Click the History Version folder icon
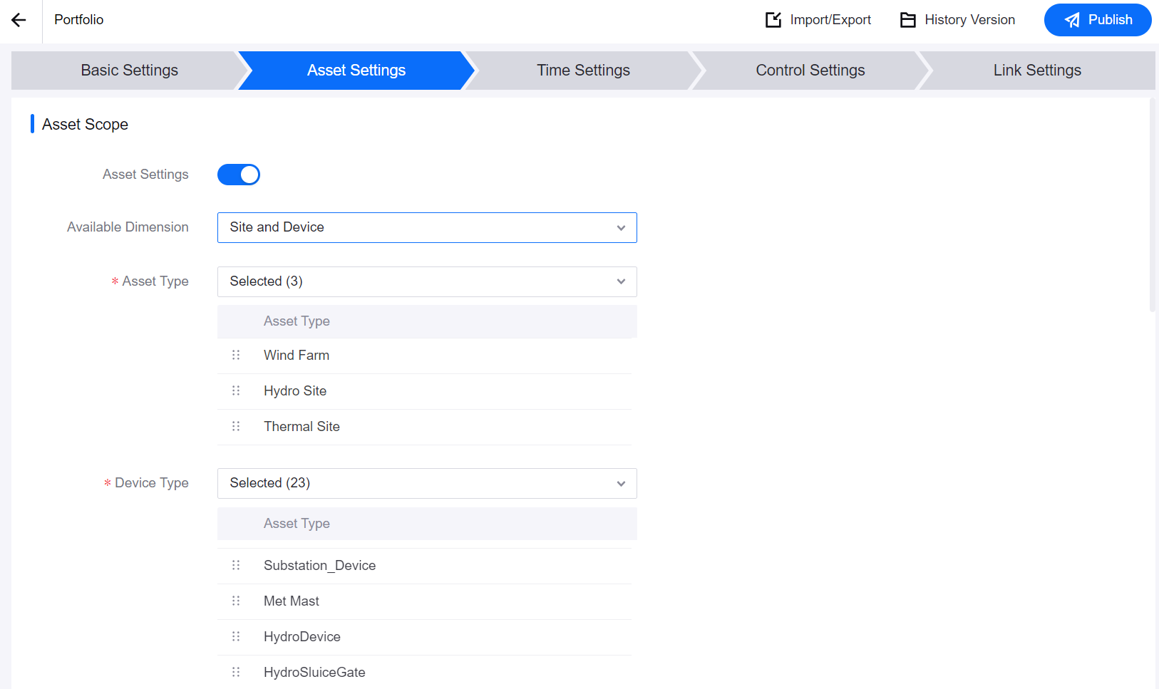 pos(907,20)
